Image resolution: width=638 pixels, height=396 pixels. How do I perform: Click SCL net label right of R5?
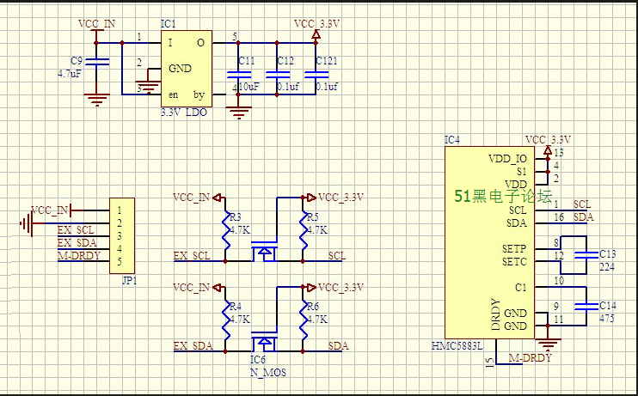pyautogui.click(x=337, y=256)
